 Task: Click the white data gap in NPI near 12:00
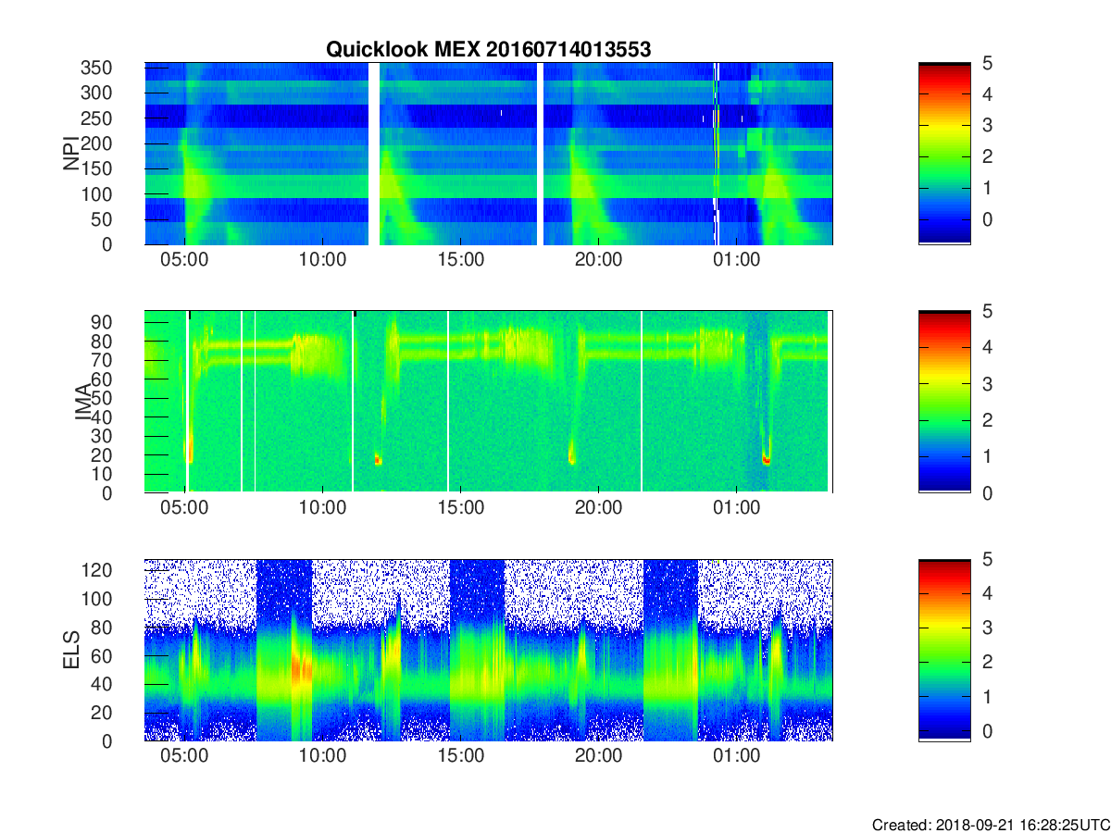(x=374, y=154)
